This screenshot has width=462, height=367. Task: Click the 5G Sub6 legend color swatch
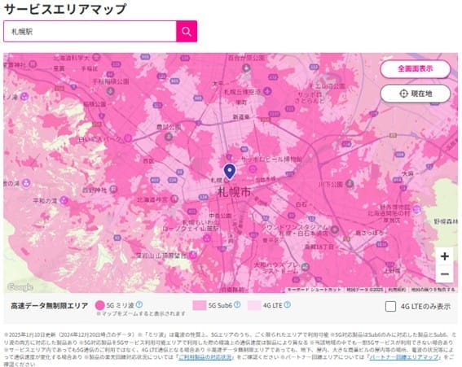tap(199, 305)
